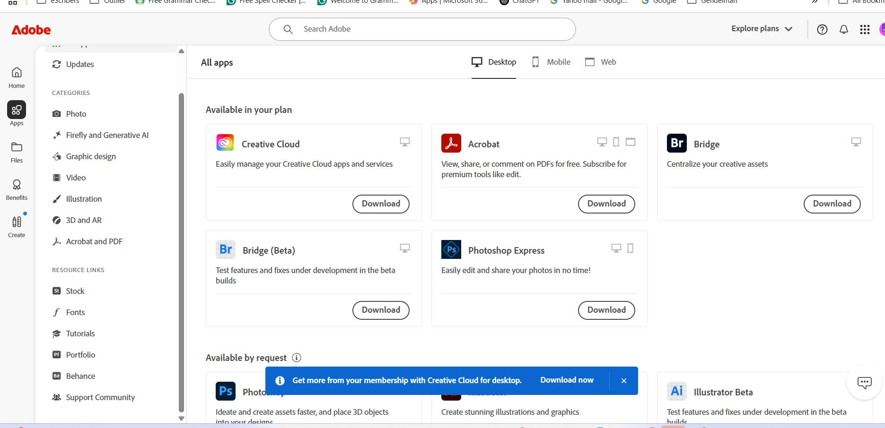Show more bookmarks chevron
885x428 pixels.
pos(815,2)
